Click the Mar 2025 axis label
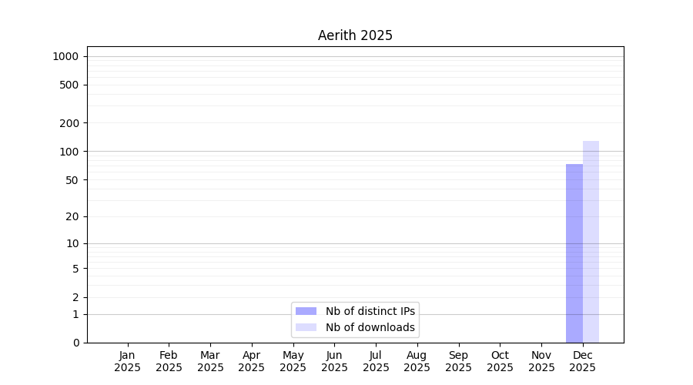This screenshot has height=385, width=693. point(210,361)
